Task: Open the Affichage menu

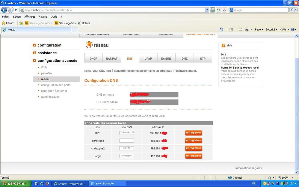Action: (x=30, y=16)
